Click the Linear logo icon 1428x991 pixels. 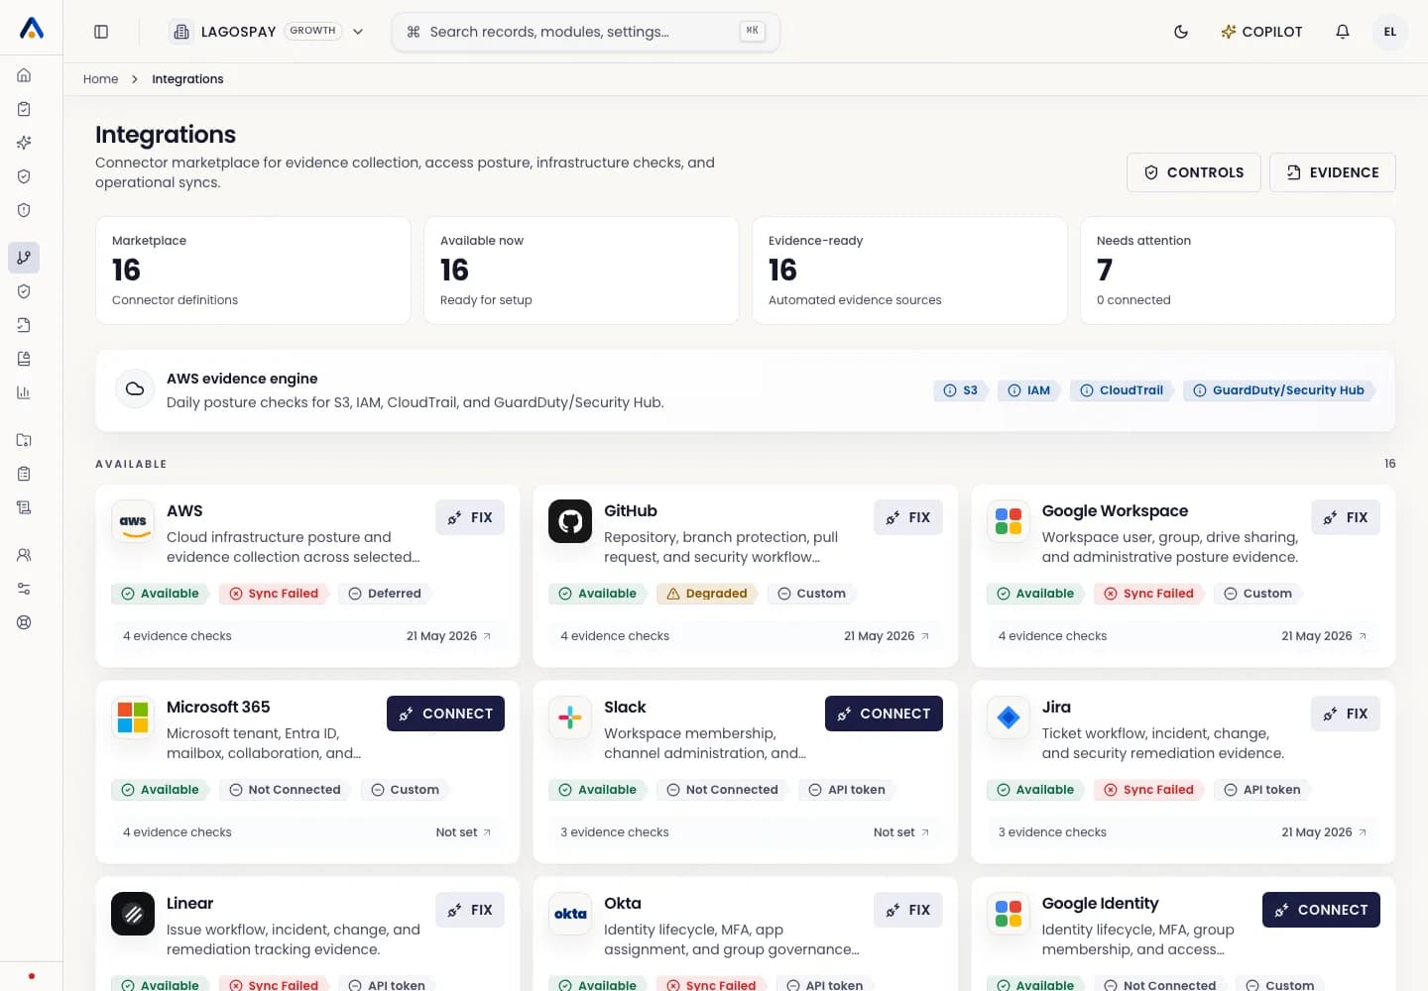point(133,914)
